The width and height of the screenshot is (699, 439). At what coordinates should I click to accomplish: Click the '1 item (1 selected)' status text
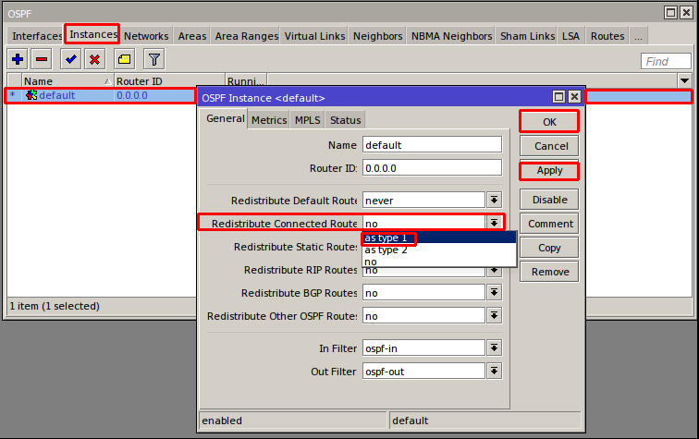point(55,306)
